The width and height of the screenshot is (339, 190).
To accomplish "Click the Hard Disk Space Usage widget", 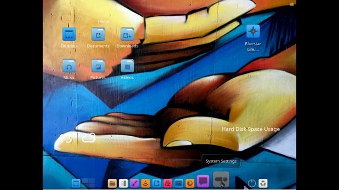I will tap(251, 129).
